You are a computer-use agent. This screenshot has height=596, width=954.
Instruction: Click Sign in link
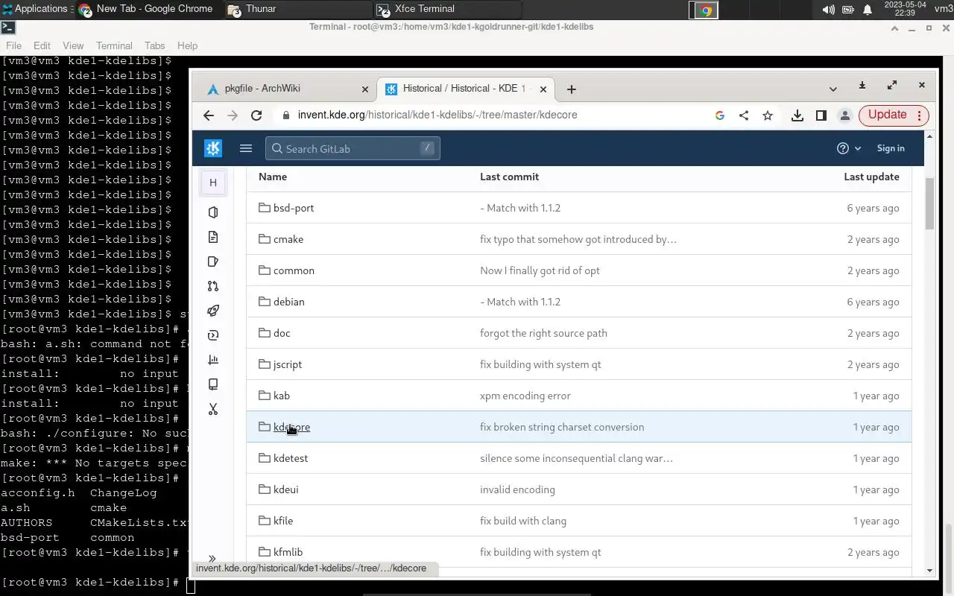point(891,148)
